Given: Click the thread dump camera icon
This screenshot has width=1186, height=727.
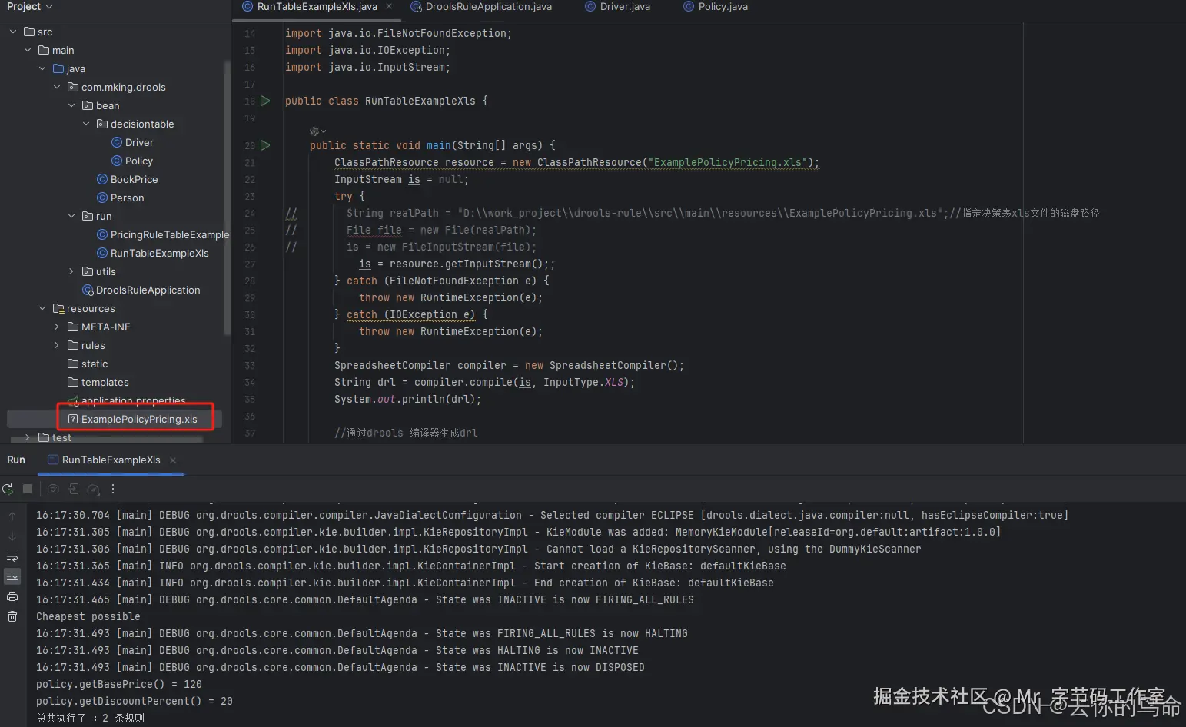Looking at the screenshot, I should pyautogui.click(x=53, y=489).
